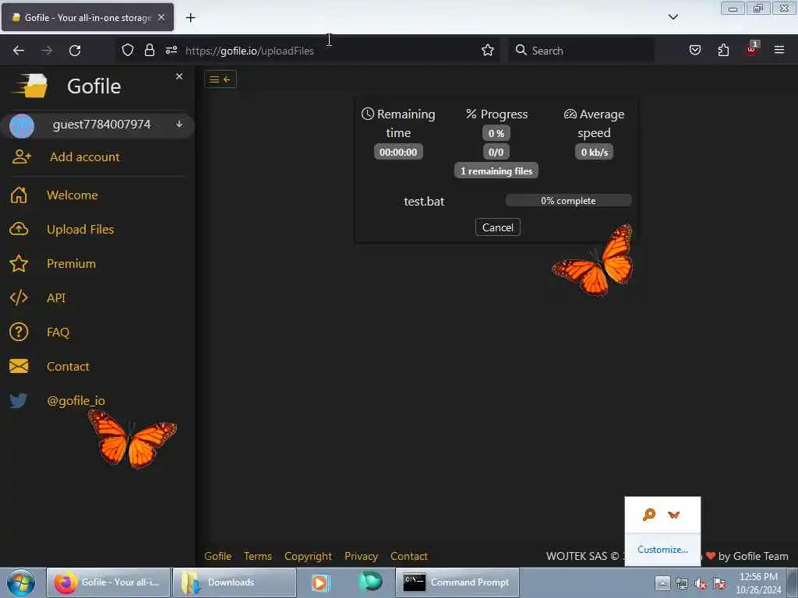Switch to Downloads folder in taskbar
Viewport: 798px width, 598px height.
tap(234, 582)
